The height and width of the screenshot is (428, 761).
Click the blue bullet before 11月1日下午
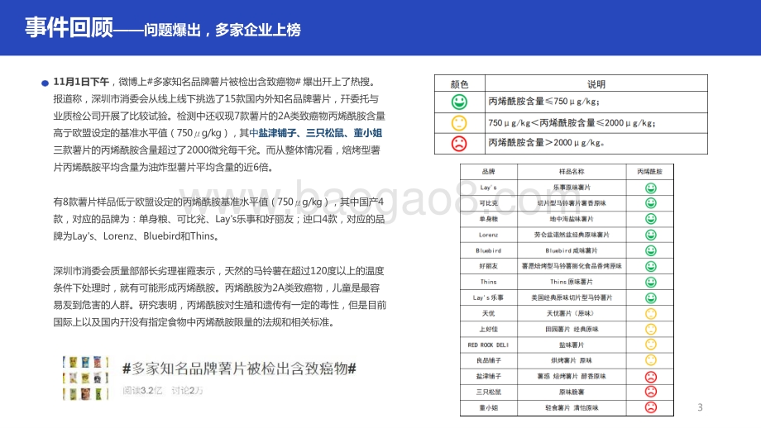pos(45,83)
